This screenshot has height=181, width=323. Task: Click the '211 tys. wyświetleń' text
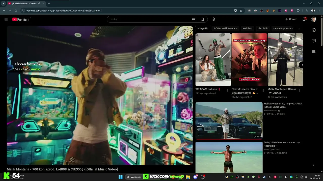click(x=206, y=94)
